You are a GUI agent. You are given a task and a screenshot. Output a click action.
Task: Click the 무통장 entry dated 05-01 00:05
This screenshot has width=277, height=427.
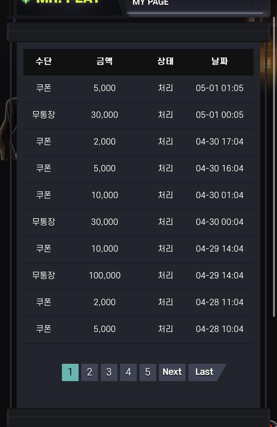(x=44, y=115)
